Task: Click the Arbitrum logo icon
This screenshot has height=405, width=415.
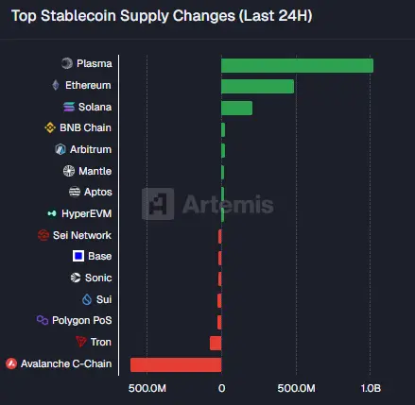Action: [61, 149]
